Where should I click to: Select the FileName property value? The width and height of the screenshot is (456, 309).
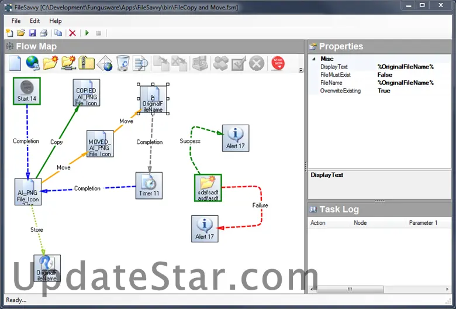[413, 83]
